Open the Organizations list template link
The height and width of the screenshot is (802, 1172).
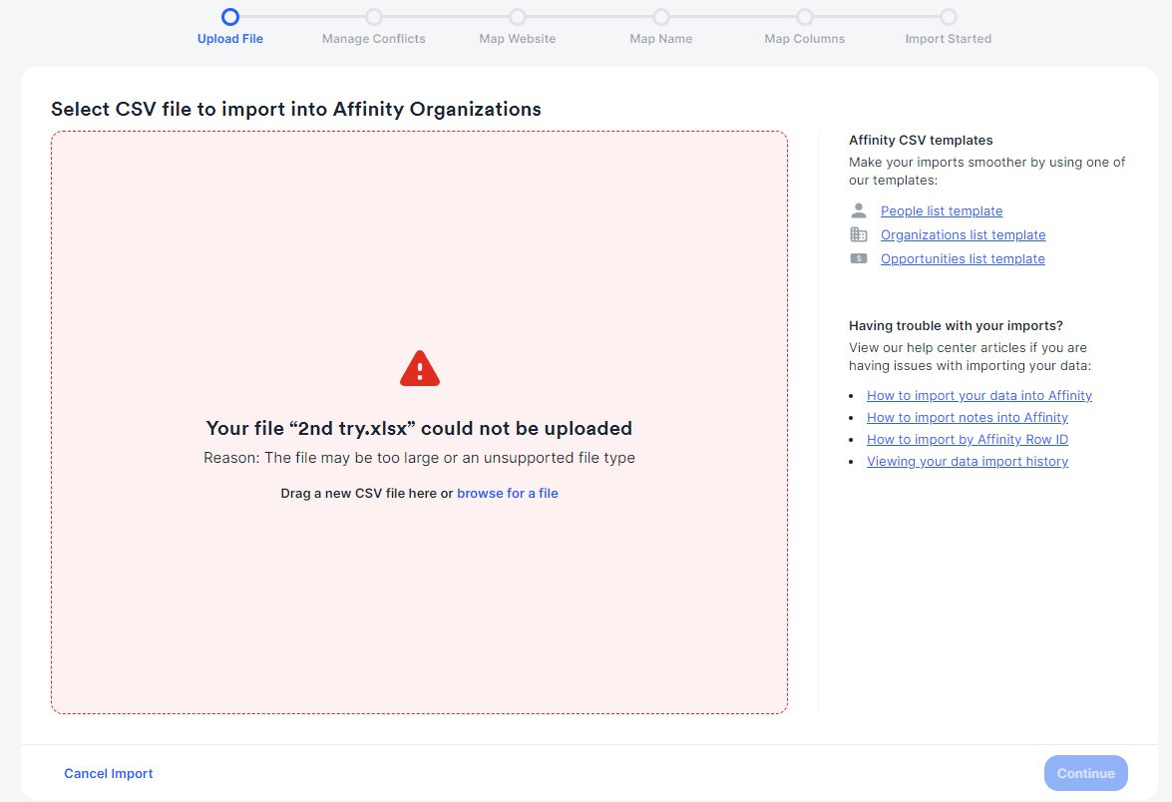963,234
